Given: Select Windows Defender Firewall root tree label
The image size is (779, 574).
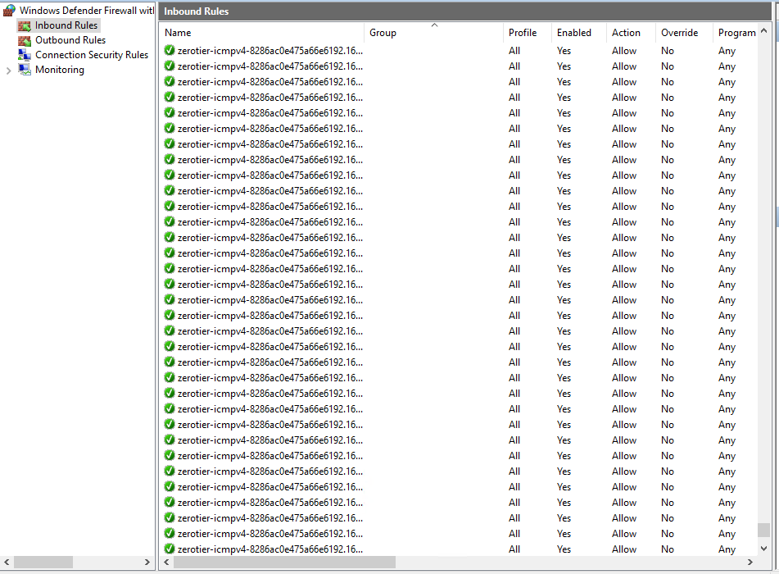Looking at the screenshot, I should click(87, 11).
